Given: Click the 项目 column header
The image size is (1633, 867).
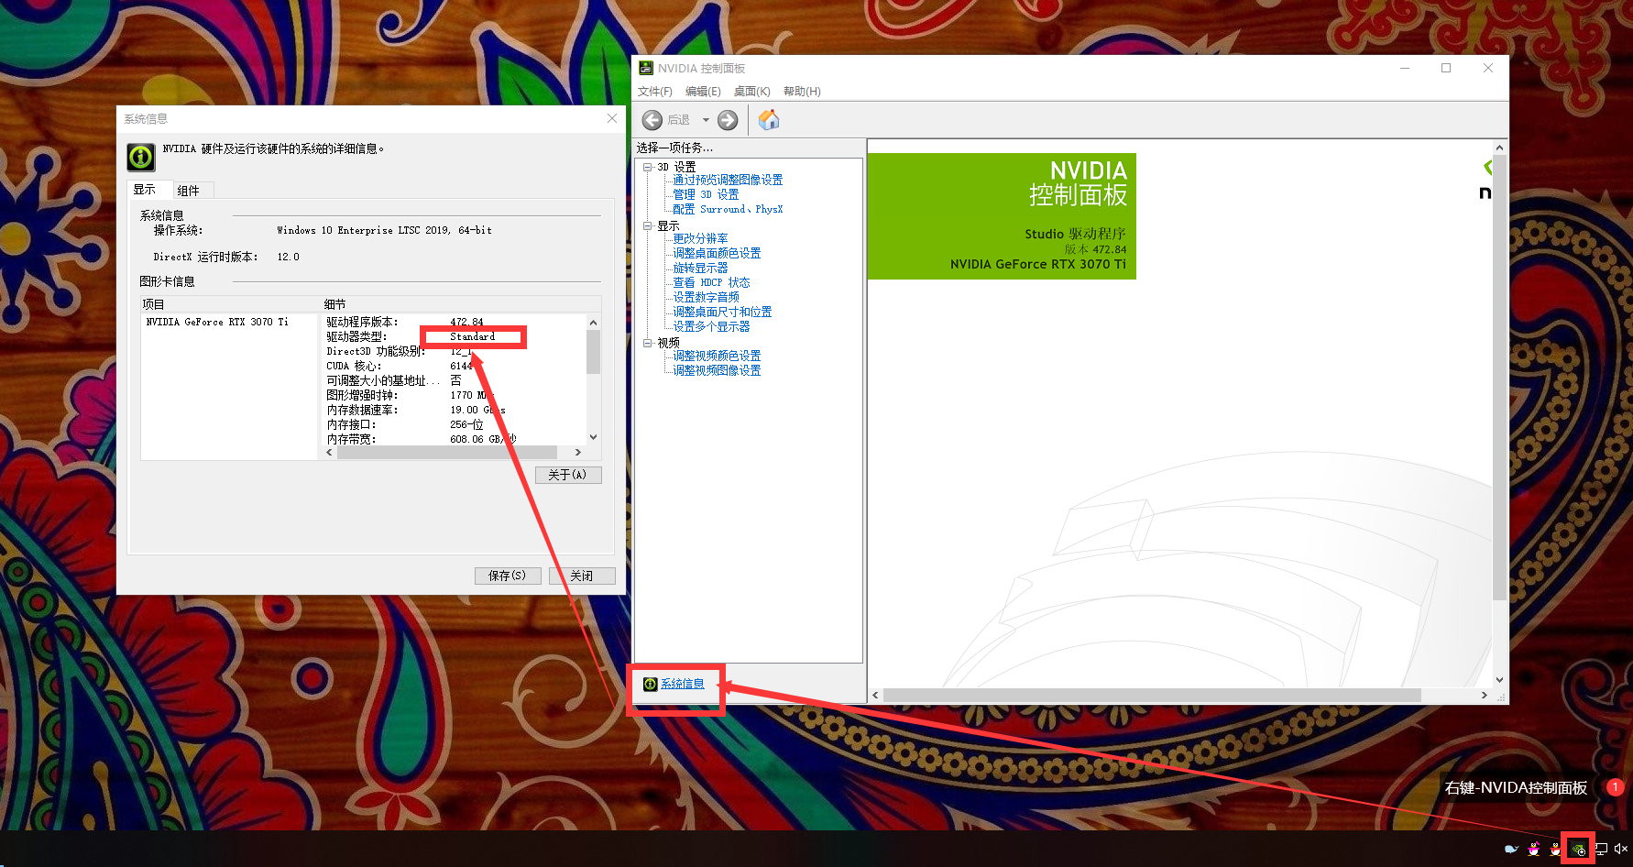Looking at the screenshot, I should [229, 304].
